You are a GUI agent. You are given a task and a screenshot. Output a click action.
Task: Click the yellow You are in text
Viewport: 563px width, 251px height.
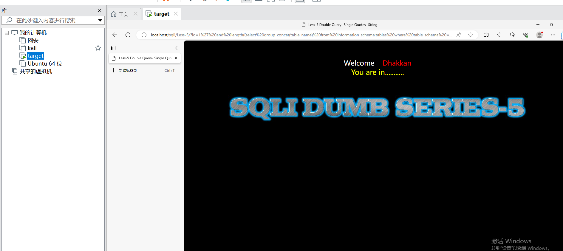click(378, 72)
